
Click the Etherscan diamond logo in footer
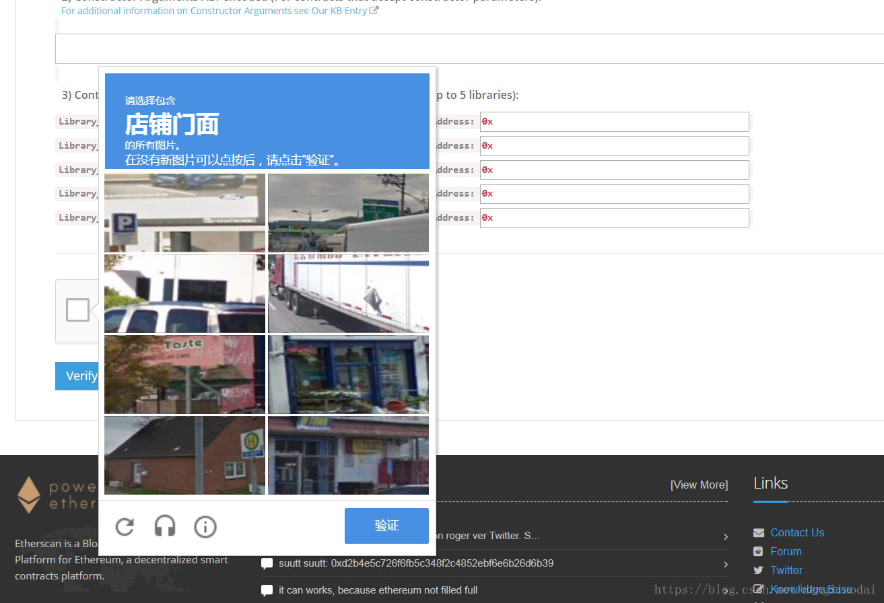(29, 495)
